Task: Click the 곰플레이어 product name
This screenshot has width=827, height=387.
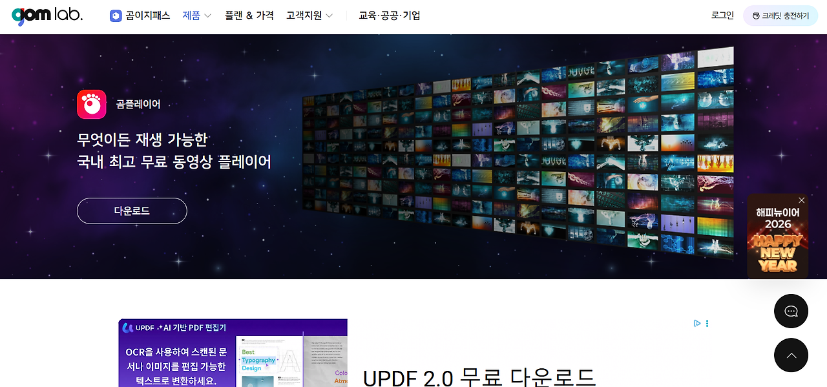Action: [138, 104]
